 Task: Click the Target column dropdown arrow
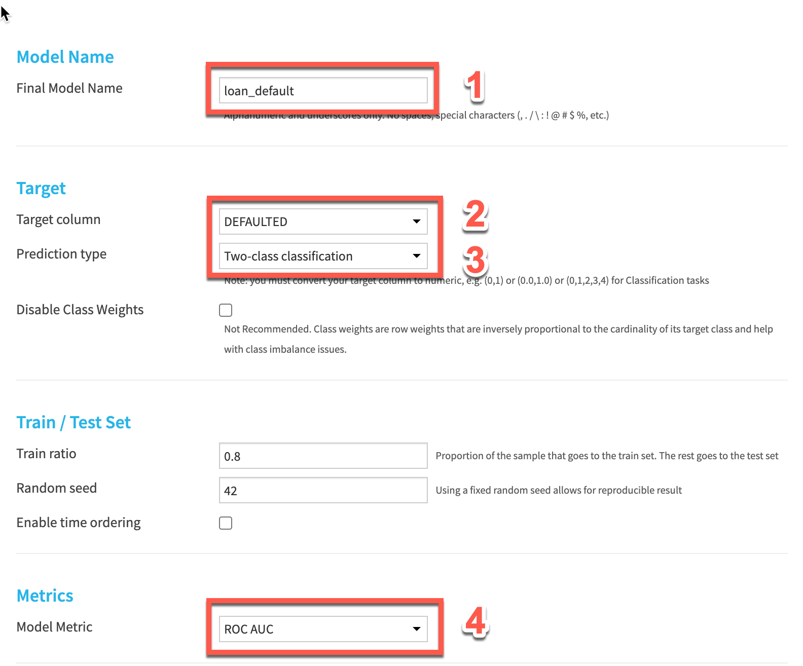click(417, 221)
